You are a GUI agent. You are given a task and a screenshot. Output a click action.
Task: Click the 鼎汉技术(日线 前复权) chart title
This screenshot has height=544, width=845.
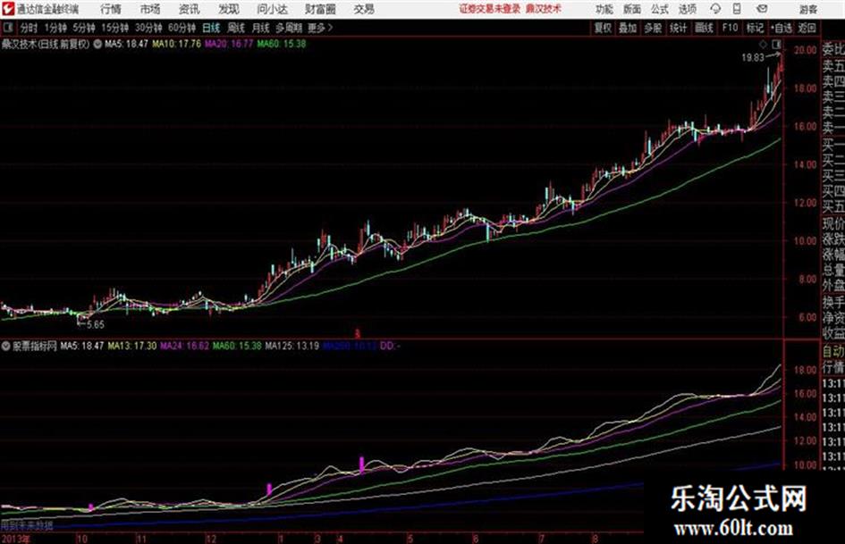click(x=46, y=44)
